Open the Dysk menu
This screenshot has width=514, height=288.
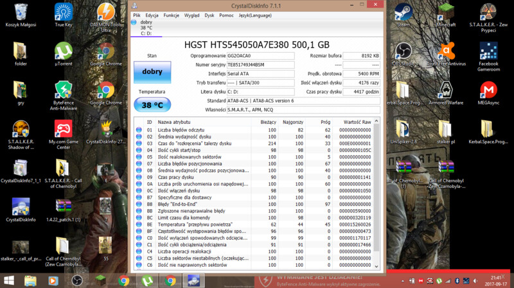coord(209,15)
